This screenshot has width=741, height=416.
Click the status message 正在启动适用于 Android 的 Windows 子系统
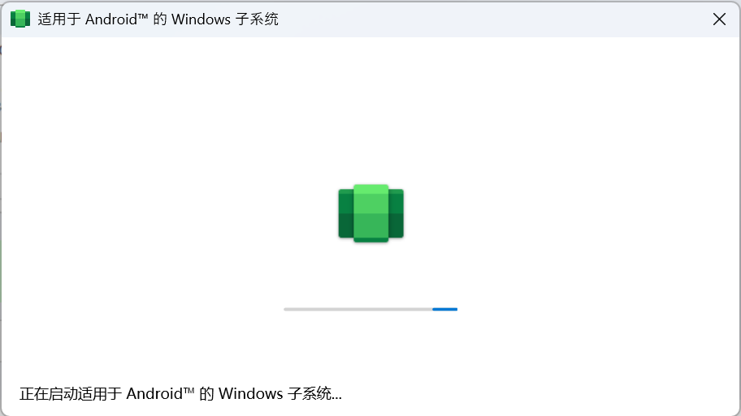[180, 393]
